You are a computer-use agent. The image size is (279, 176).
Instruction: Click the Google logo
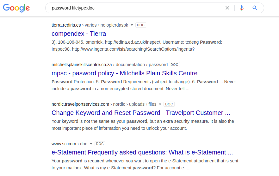tap(16, 8)
